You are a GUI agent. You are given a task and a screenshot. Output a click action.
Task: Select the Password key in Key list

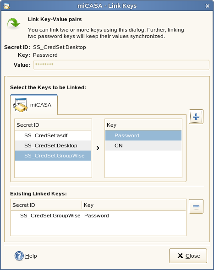(143, 135)
